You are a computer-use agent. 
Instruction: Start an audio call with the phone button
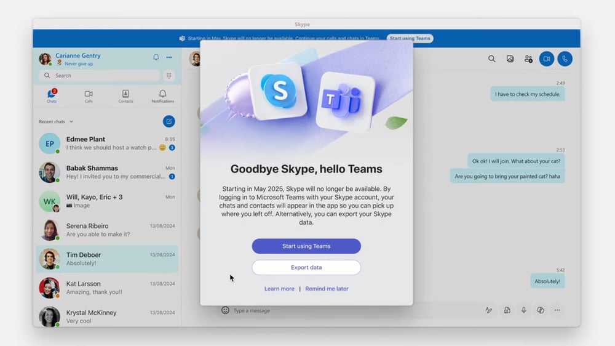click(565, 59)
